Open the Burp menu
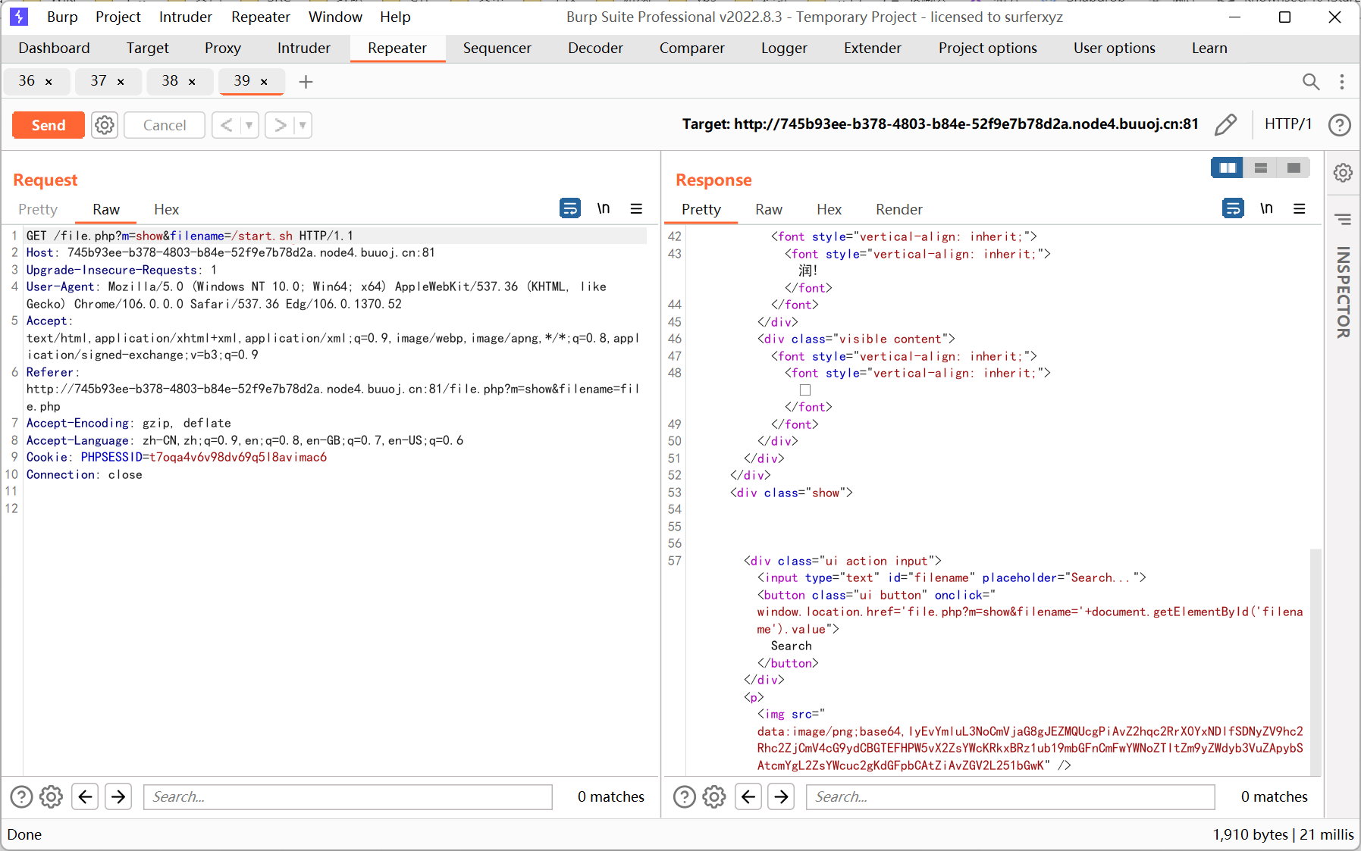The image size is (1361, 851). pyautogui.click(x=62, y=17)
